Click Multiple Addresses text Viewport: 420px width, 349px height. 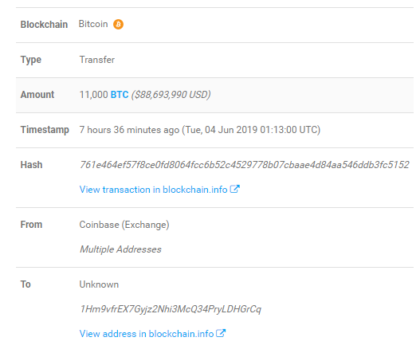click(x=120, y=249)
